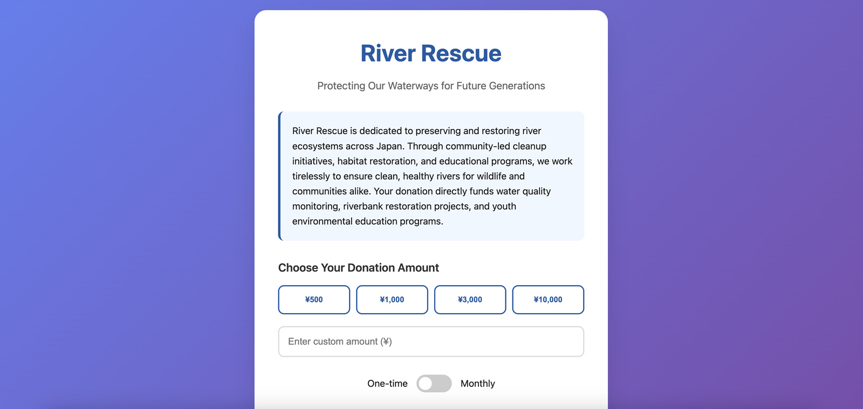Click the custom amount input field
Viewport: 863px width, 409px height.
click(x=431, y=342)
